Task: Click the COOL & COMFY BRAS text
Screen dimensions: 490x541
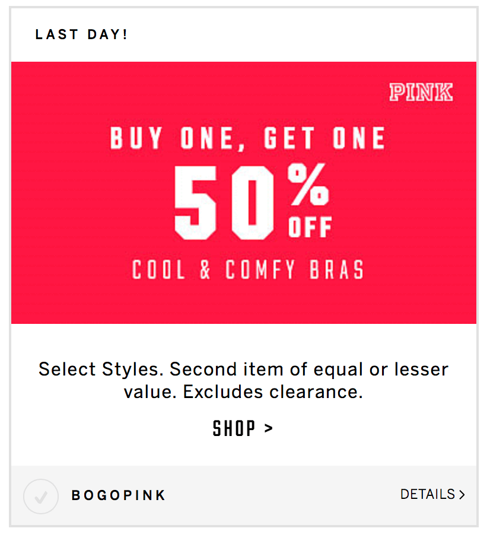Action: [248, 269]
